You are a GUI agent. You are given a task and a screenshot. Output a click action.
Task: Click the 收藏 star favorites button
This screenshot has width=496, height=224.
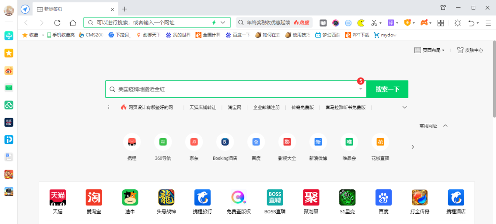tap(30, 35)
